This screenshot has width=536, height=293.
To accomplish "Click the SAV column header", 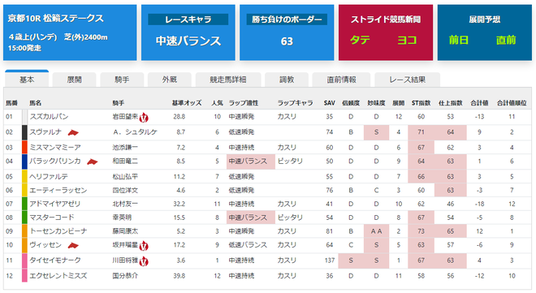I will tap(329, 103).
